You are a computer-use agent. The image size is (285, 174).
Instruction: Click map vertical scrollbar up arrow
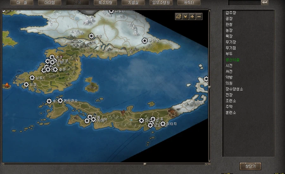click(x=209, y=11)
